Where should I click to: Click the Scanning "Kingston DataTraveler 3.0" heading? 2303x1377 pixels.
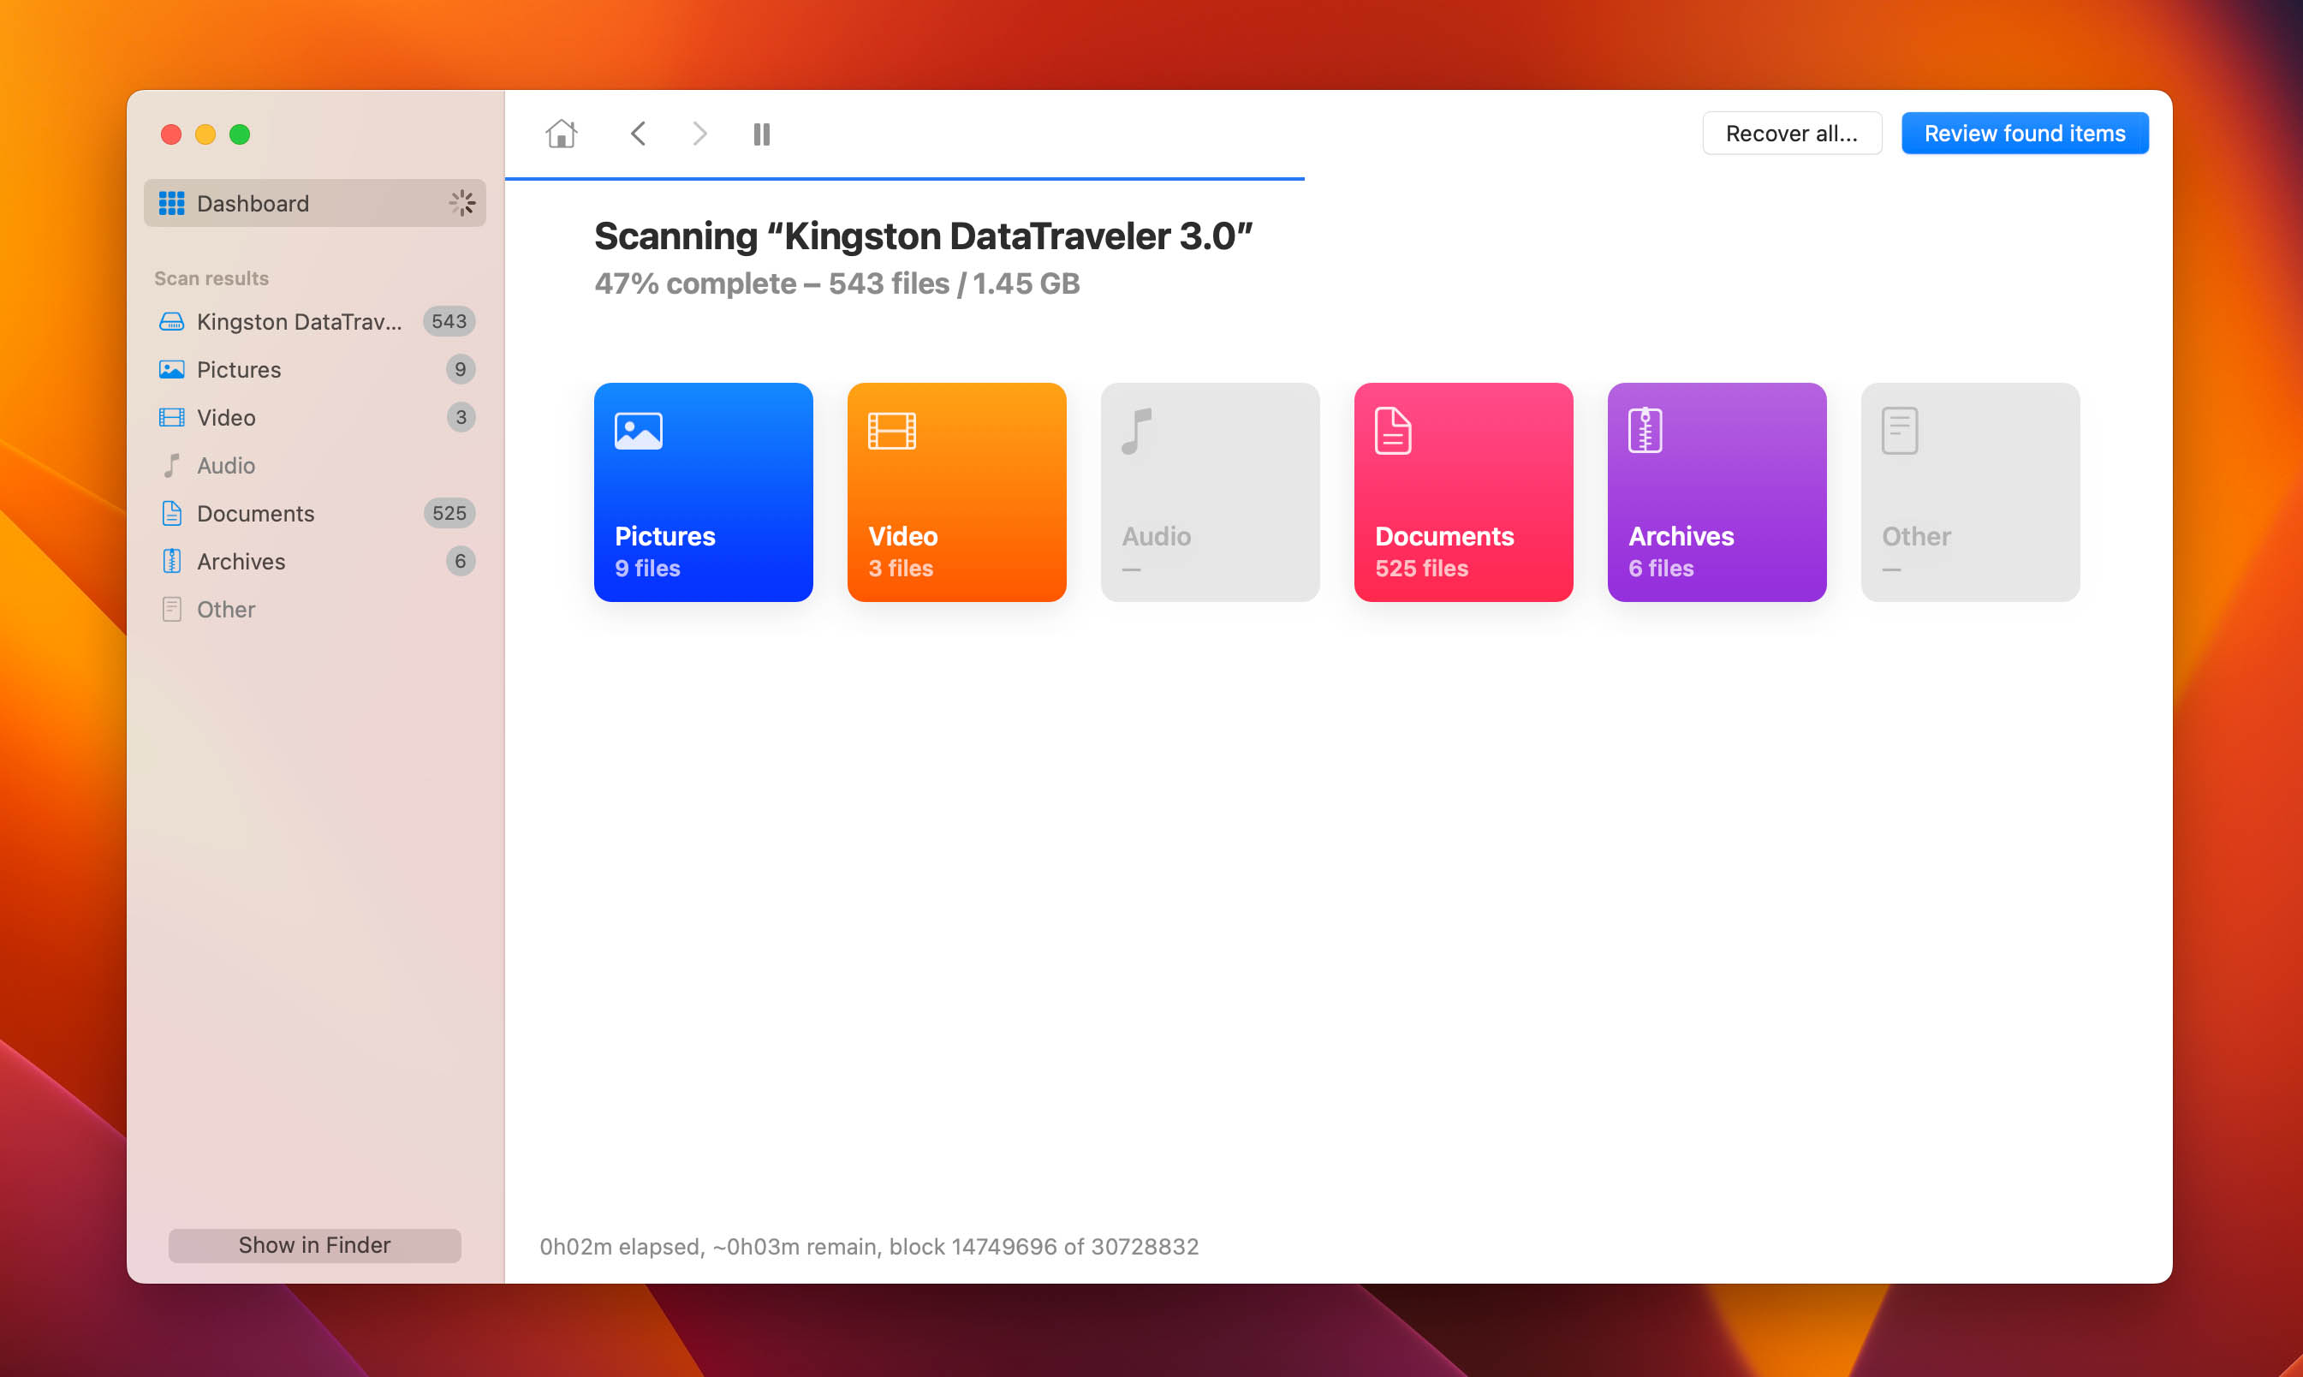tap(923, 236)
